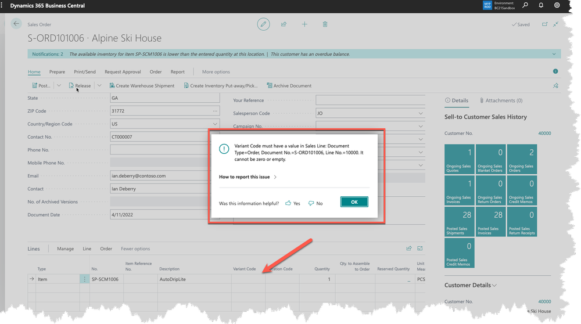The image size is (581, 324).
Task: Click the pencil edit icon
Action: pos(263,24)
